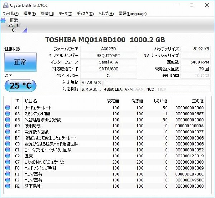215x198 pixels.
Task: Click the drive letter field C:
Action: click(109, 76)
